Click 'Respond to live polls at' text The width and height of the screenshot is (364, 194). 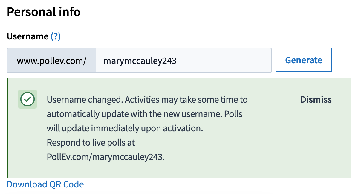point(91,143)
